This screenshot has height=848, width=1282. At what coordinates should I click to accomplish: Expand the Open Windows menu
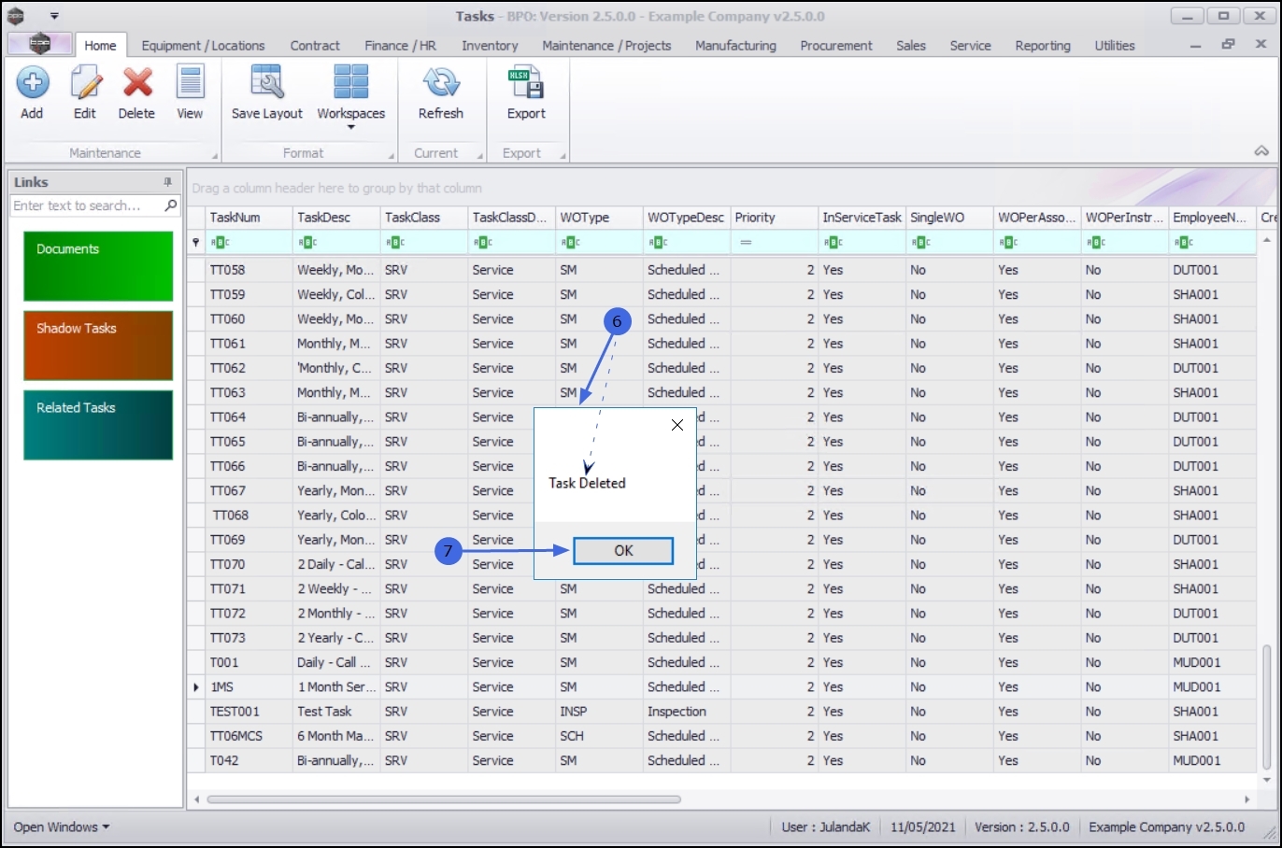click(x=62, y=827)
